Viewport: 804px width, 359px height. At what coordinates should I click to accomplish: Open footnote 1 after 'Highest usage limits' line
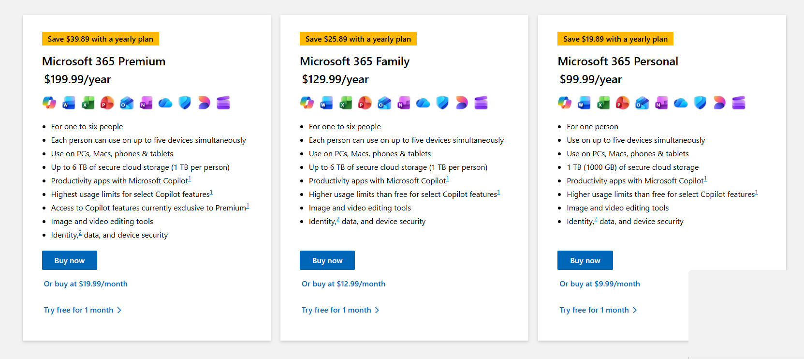tap(211, 193)
